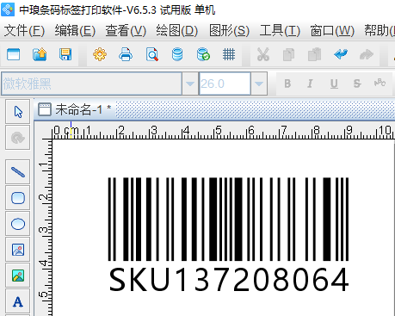This screenshot has height=316, width=395.
Task: Click the font name field 微软雅黑
Action: (91, 84)
